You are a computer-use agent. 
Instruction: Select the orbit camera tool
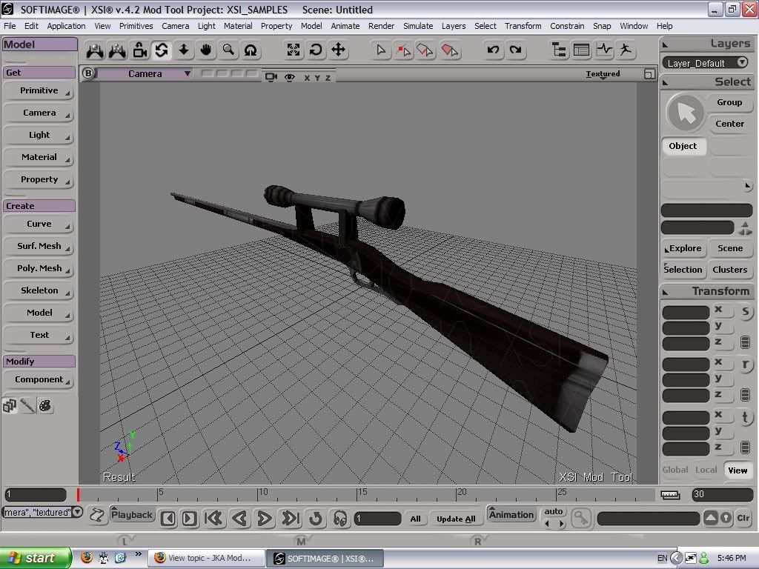(161, 50)
